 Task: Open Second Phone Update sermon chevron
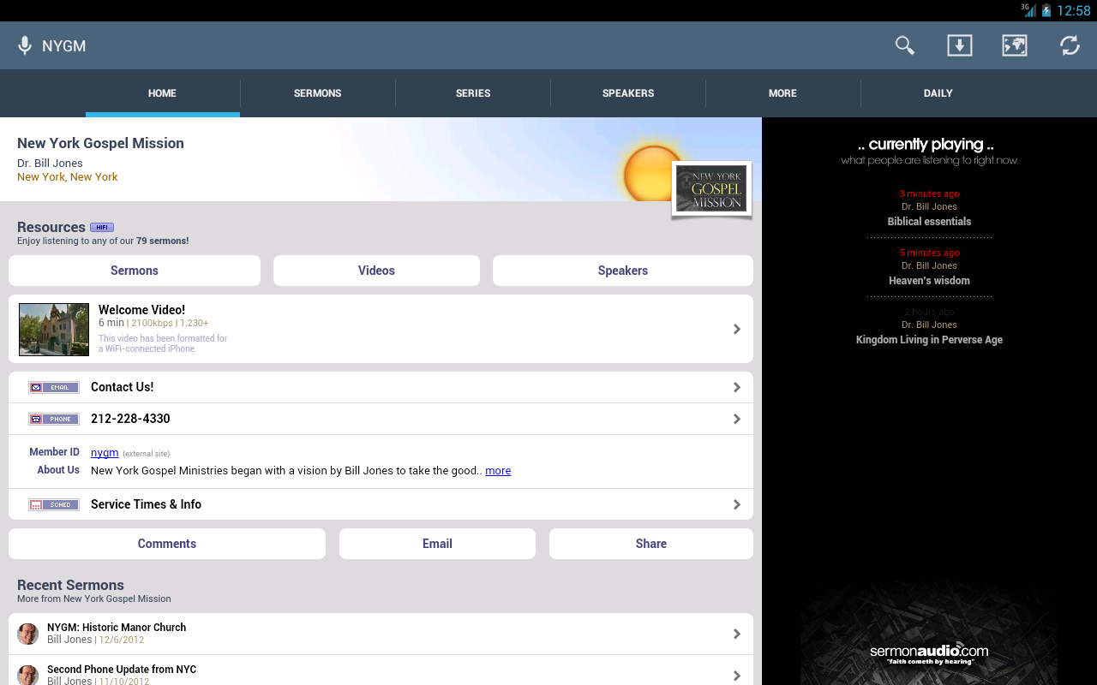click(737, 676)
